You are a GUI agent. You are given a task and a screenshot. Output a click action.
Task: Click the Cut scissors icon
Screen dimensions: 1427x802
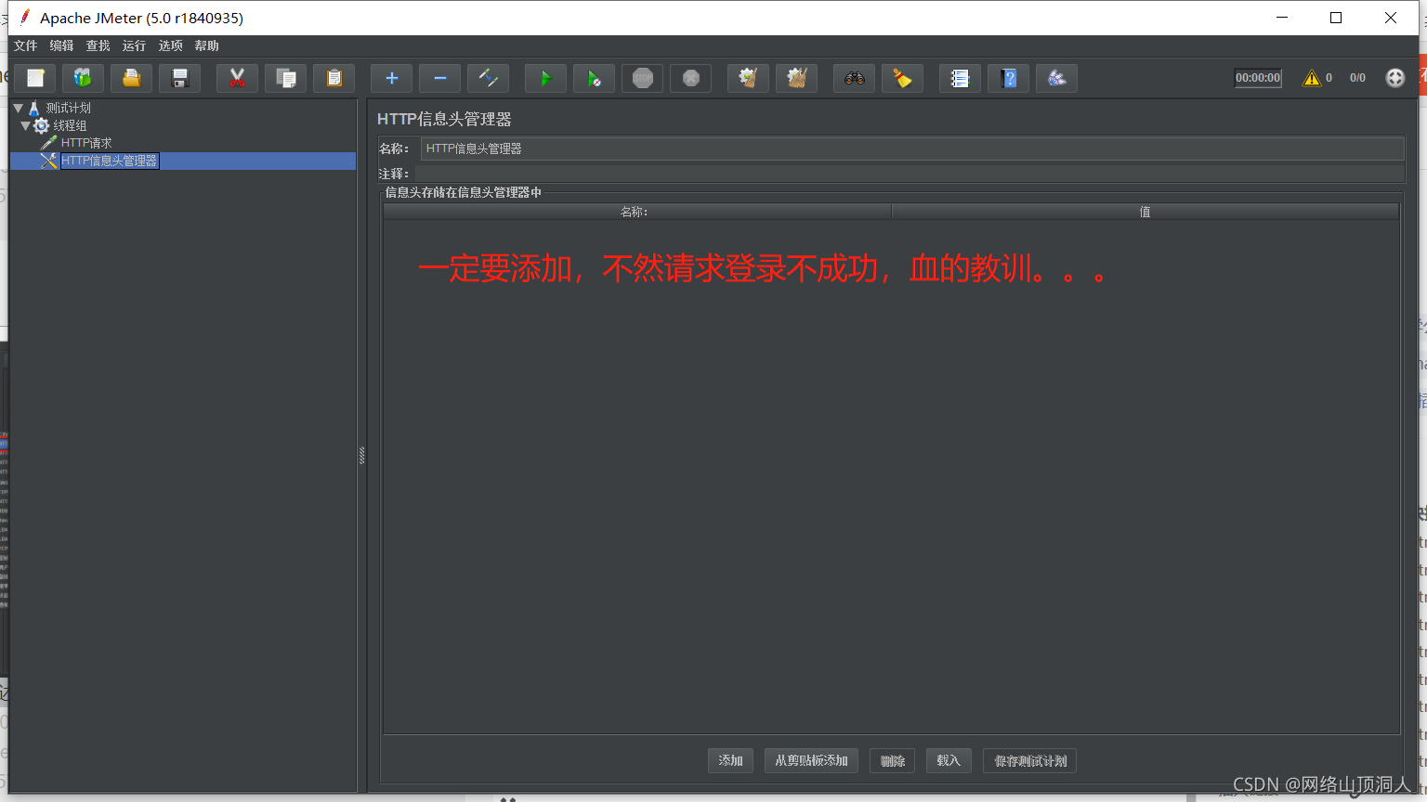click(x=238, y=78)
